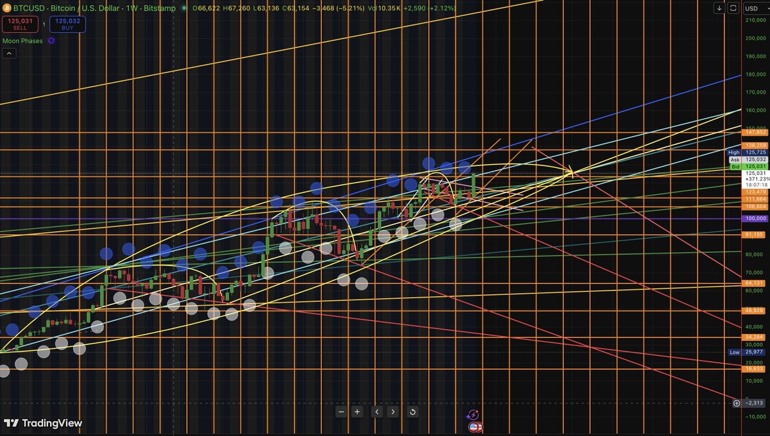Move the chart left with the left arrow
The width and height of the screenshot is (770, 436).
377,412
